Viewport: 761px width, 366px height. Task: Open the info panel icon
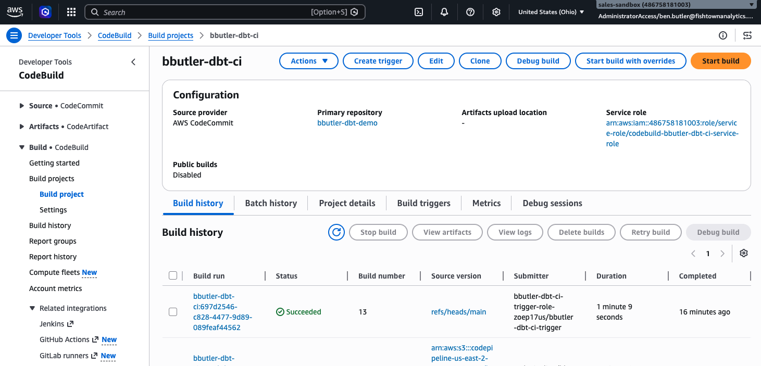pyautogui.click(x=723, y=35)
